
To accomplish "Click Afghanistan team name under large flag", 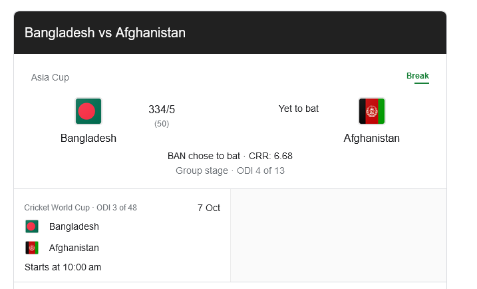I will click(x=371, y=139).
